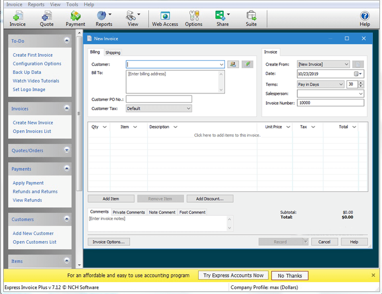This screenshot has width=382, height=294.
Task: Select the Payment toolbar icon
Action: click(x=75, y=18)
